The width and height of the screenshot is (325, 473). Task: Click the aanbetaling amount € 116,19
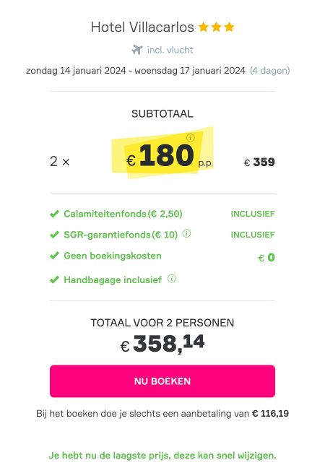[270, 413]
